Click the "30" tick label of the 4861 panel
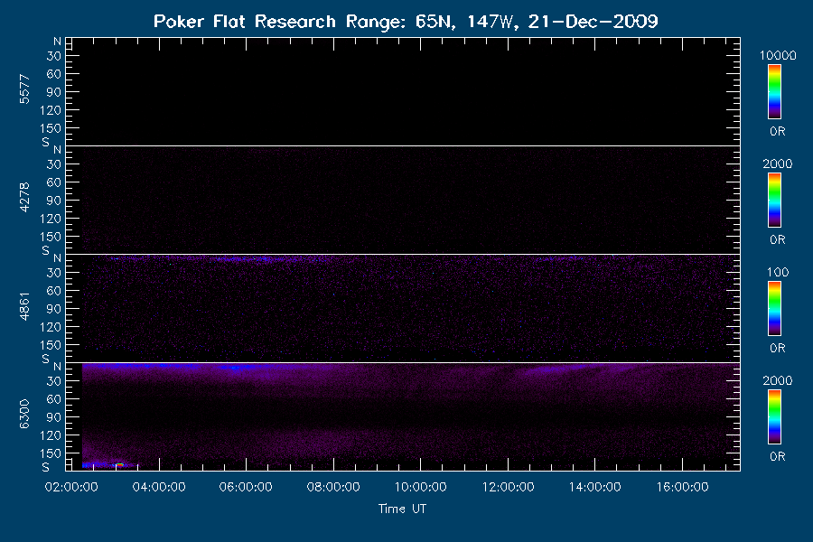813x542 pixels. click(x=54, y=273)
